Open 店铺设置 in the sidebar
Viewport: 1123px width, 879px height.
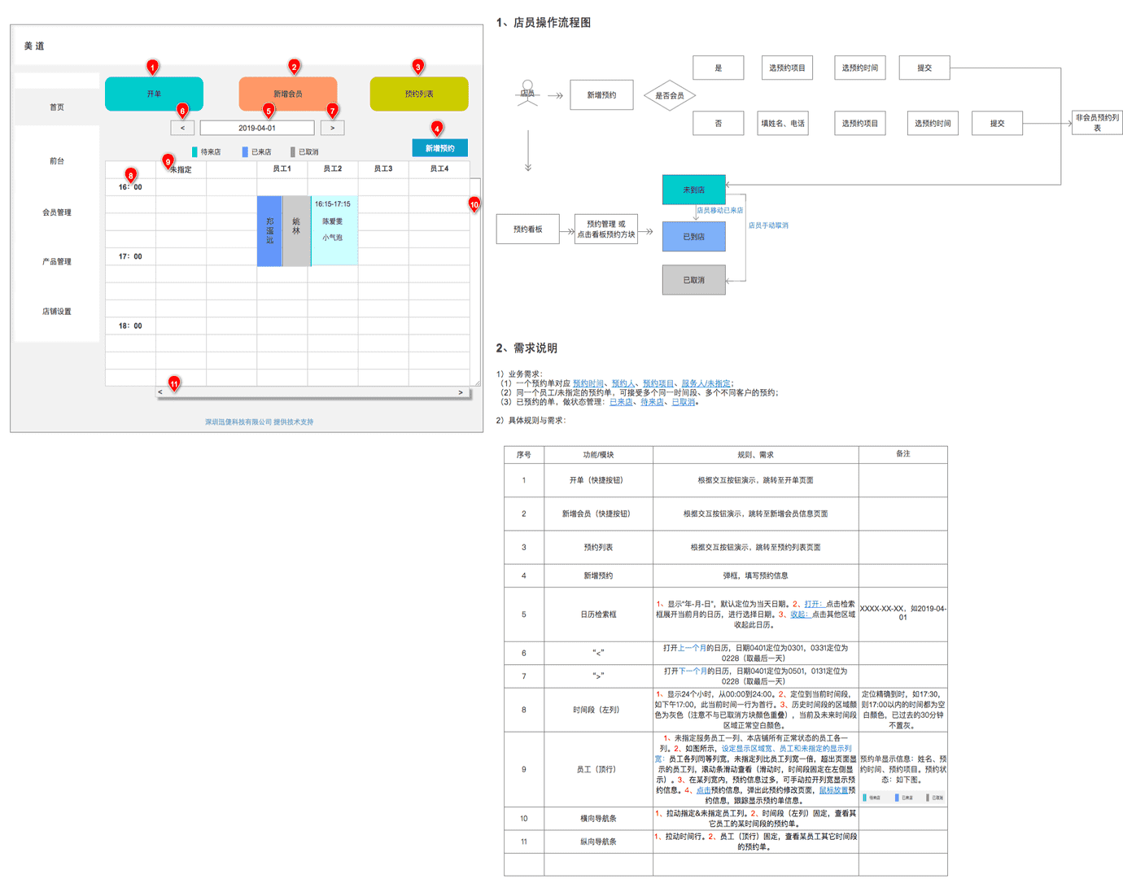point(57,311)
